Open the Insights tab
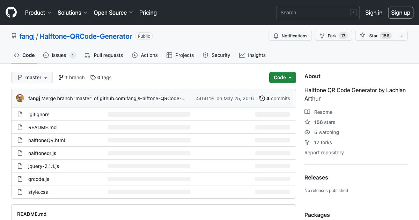This screenshot has width=419, height=220. (252, 55)
